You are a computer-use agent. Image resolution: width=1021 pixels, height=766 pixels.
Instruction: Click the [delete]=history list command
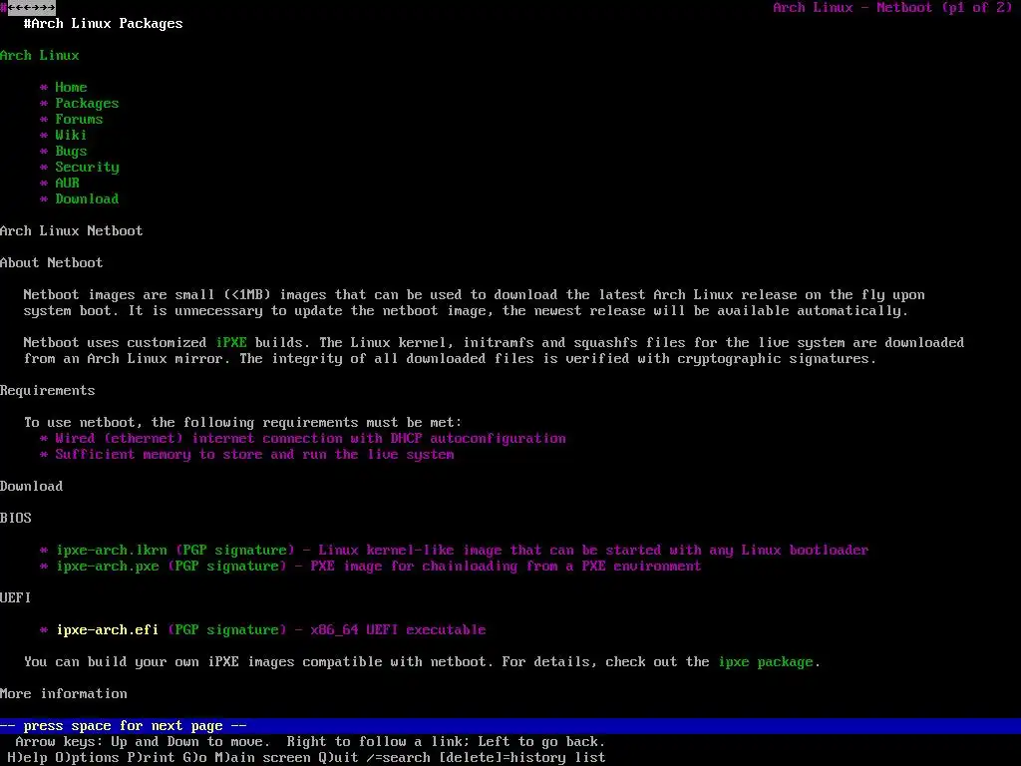(522, 758)
